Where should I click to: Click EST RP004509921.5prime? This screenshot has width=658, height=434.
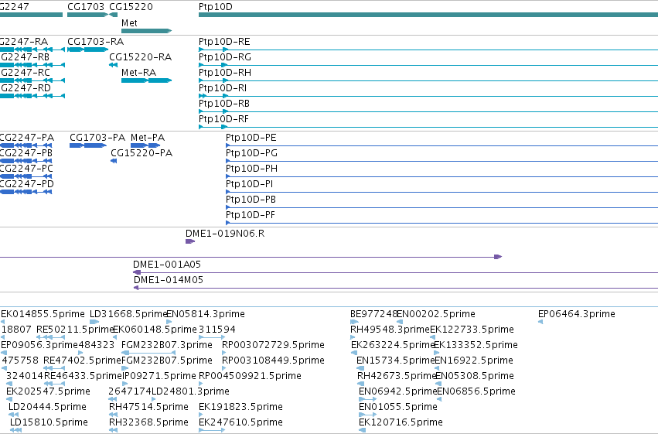pos(250,376)
